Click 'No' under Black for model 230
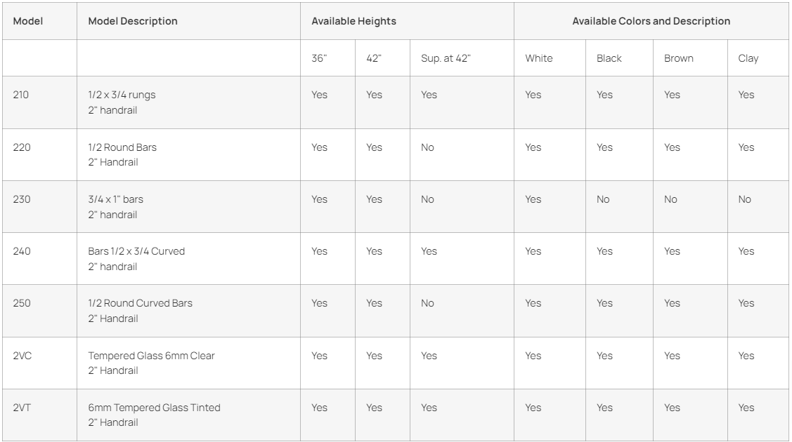The width and height of the screenshot is (792, 442). [x=603, y=199]
